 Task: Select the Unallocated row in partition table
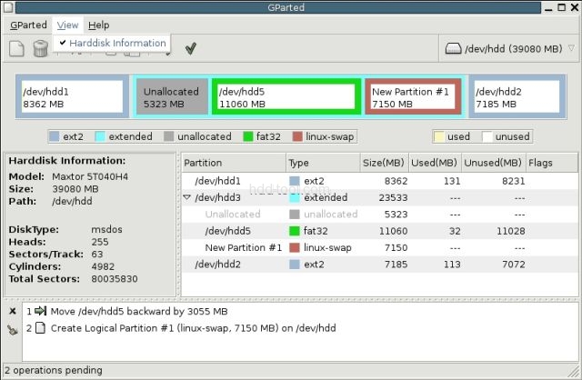[x=380, y=215]
